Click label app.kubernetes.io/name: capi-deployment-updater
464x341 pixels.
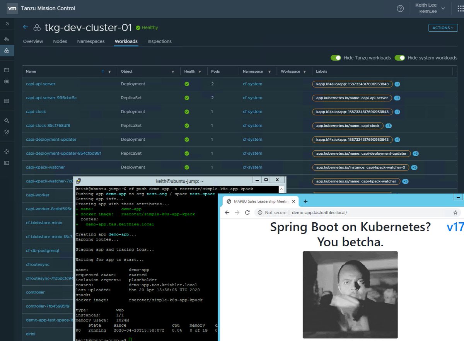[x=362, y=153]
